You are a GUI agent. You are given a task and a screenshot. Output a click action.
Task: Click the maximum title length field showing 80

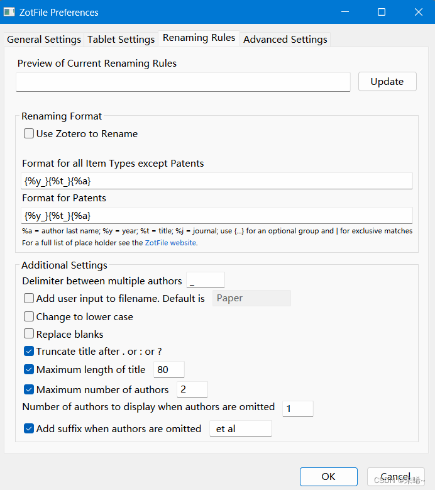click(169, 369)
